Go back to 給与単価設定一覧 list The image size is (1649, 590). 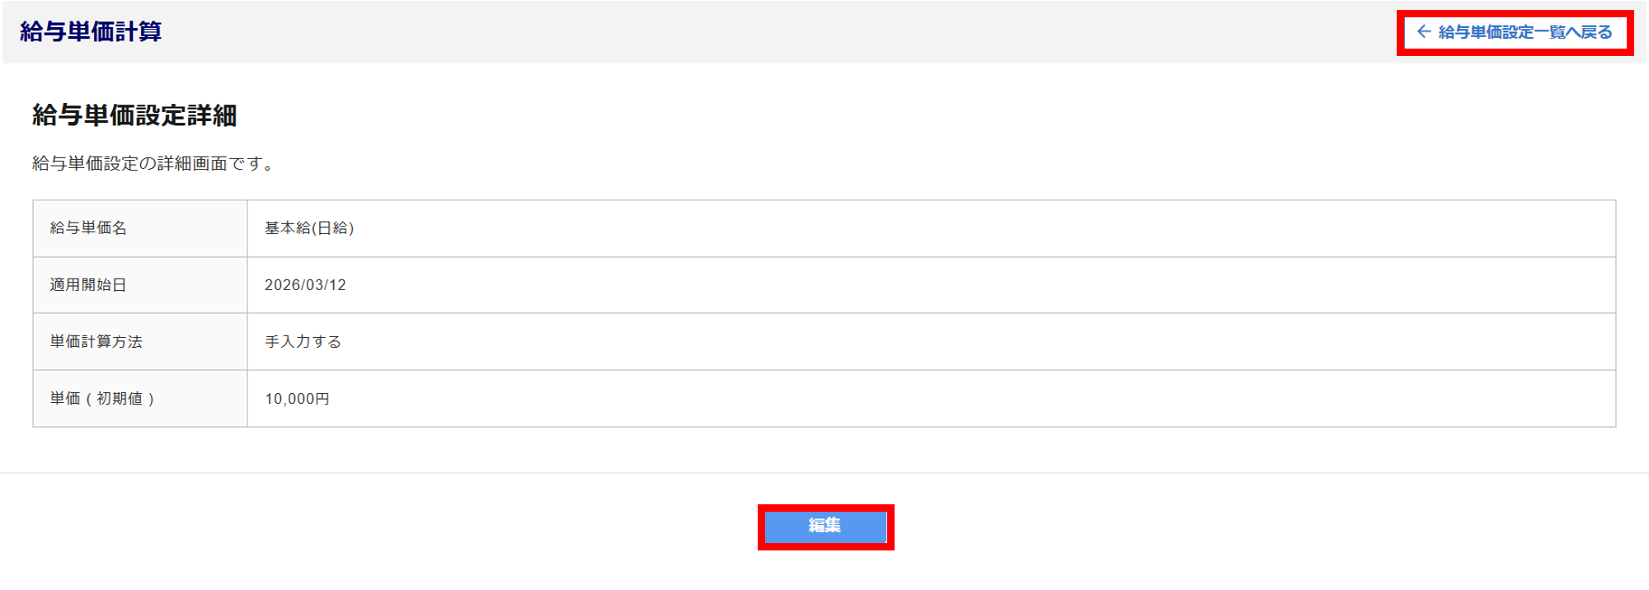point(1525,32)
